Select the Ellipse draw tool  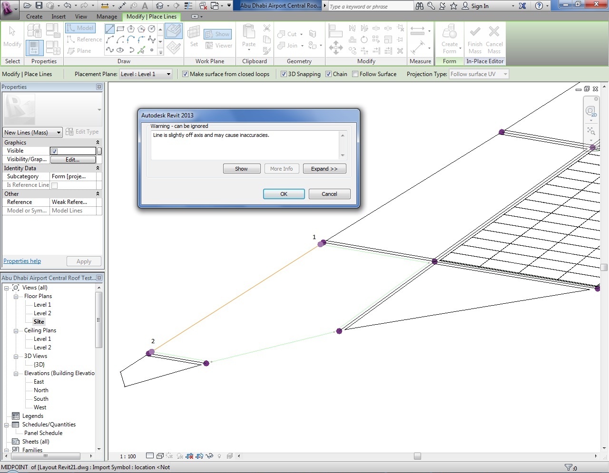(120, 50)
